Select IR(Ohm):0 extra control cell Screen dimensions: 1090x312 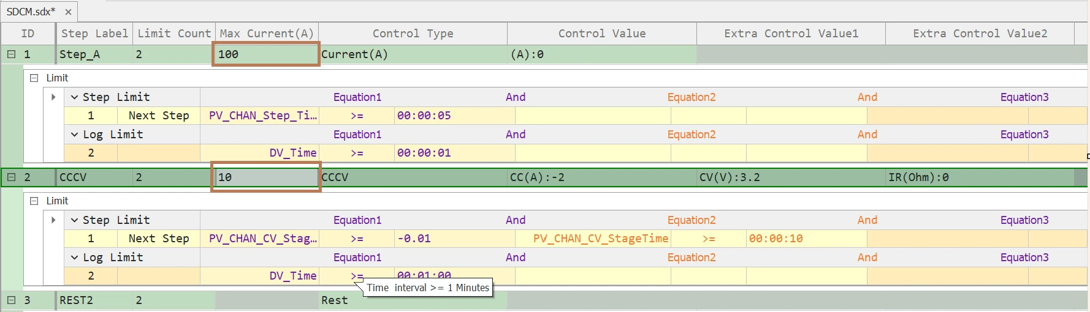coord(980,177)
